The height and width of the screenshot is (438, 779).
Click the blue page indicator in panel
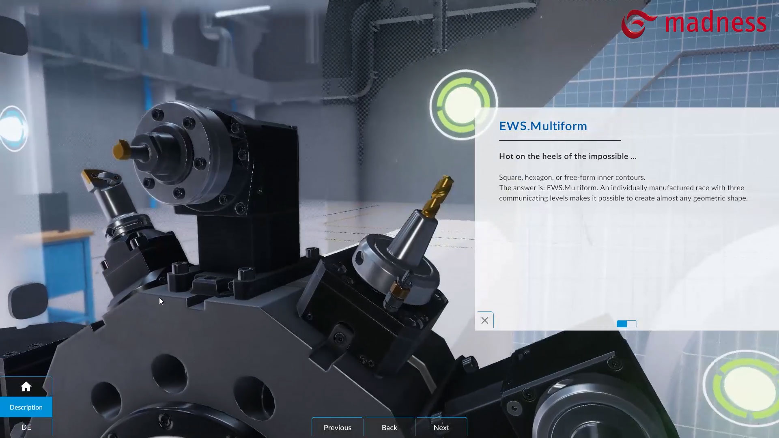tap(626, 324)
